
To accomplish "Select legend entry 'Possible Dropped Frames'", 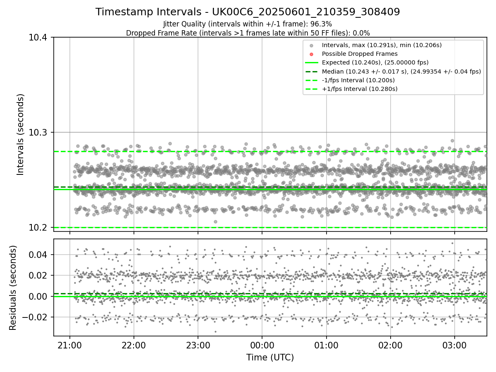I will [360, 54].
